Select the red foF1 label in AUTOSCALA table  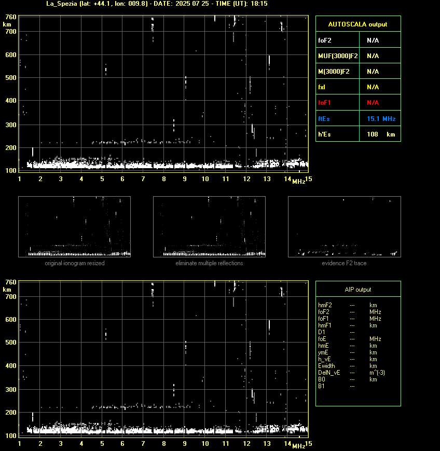(324, 102)
